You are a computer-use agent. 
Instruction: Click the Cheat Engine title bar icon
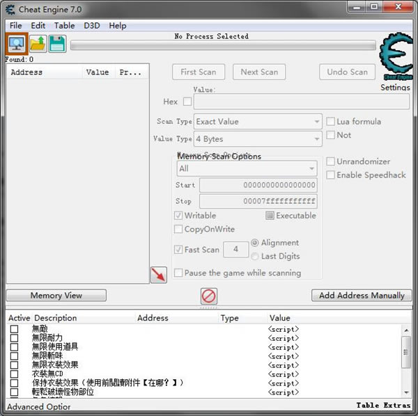tap(10, 10)
